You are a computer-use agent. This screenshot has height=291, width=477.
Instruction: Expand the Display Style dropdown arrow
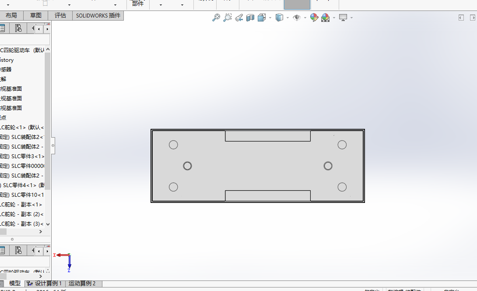(288, 18)
